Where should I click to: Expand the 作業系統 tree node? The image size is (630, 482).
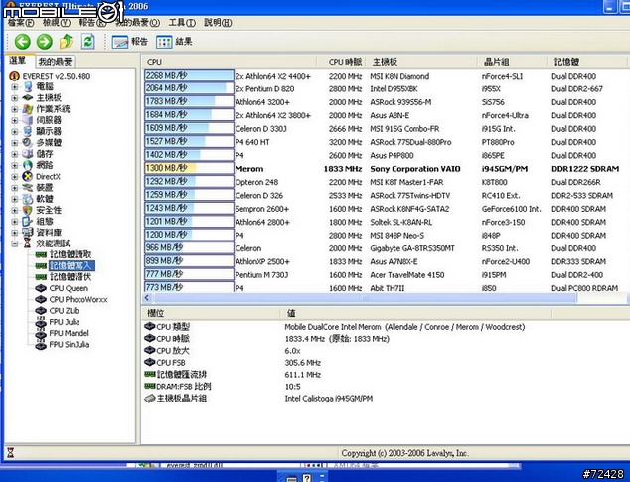click(15, 109)
